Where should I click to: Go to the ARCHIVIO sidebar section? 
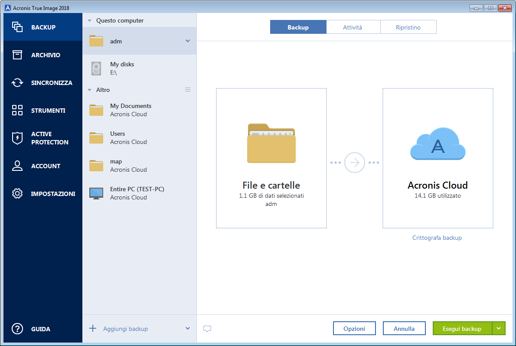click(x=43, y=55)
